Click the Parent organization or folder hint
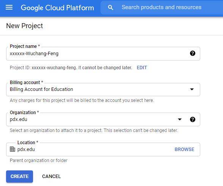 pyautogui.click(x=39, y=161)
